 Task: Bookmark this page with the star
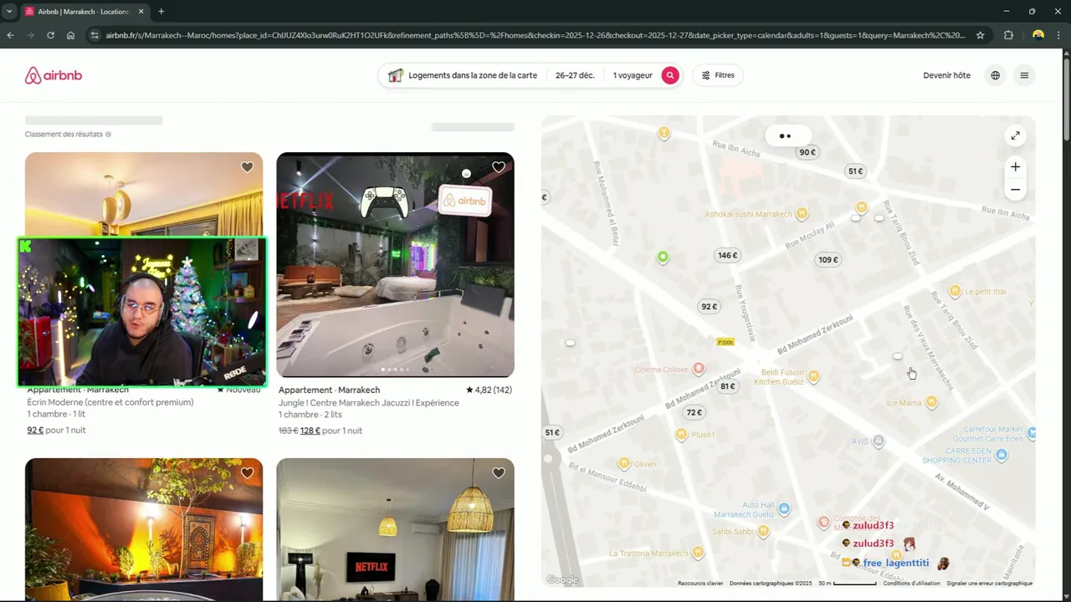point(981,35)
